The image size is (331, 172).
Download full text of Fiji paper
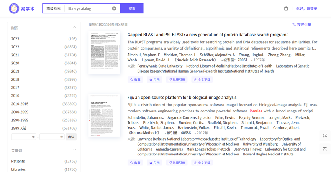coord(202,163)
